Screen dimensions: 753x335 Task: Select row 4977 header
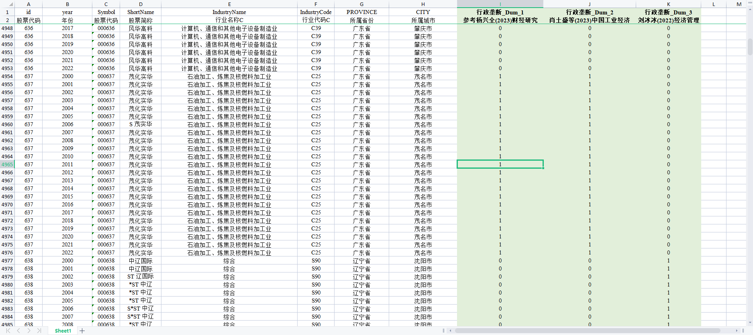[x=7, y=260]
